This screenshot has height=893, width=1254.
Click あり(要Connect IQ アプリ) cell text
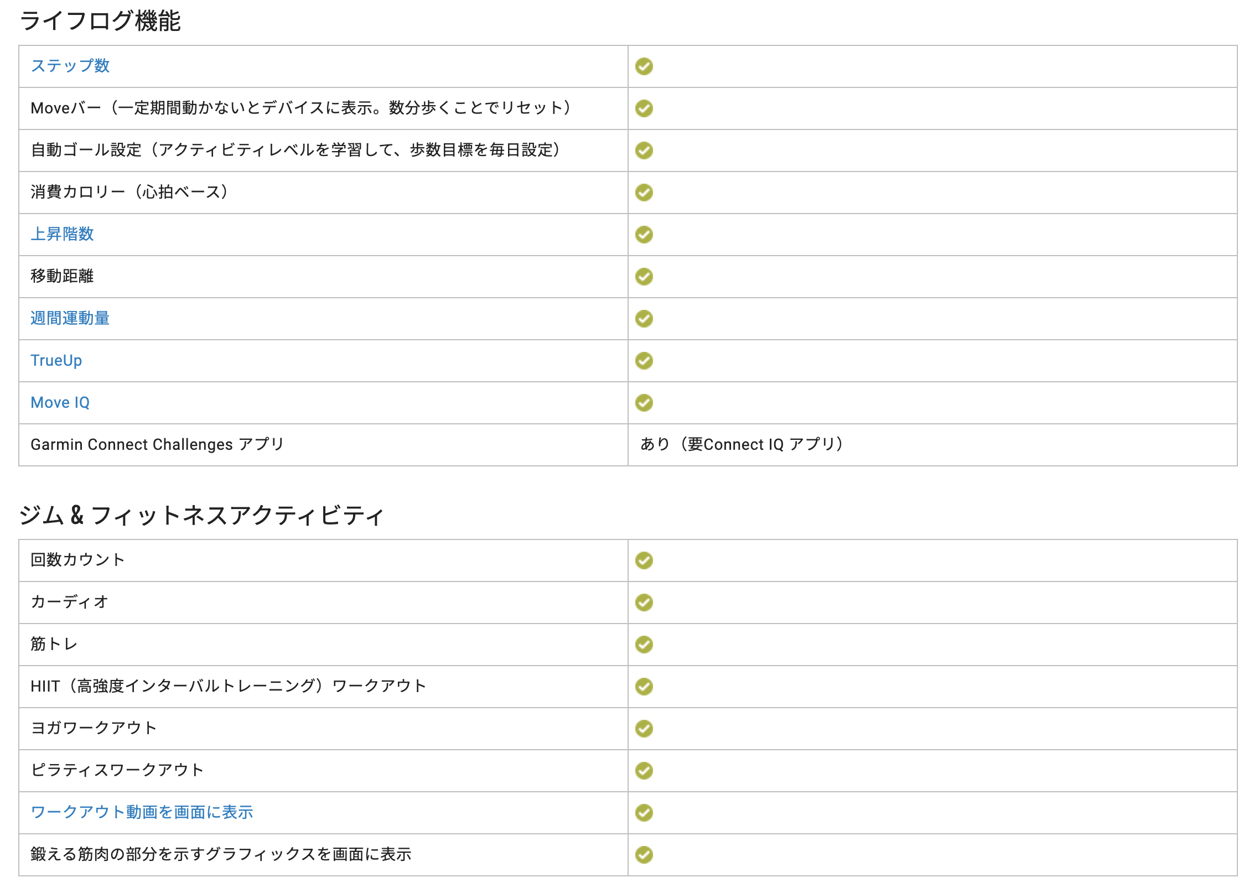point(742,444)
